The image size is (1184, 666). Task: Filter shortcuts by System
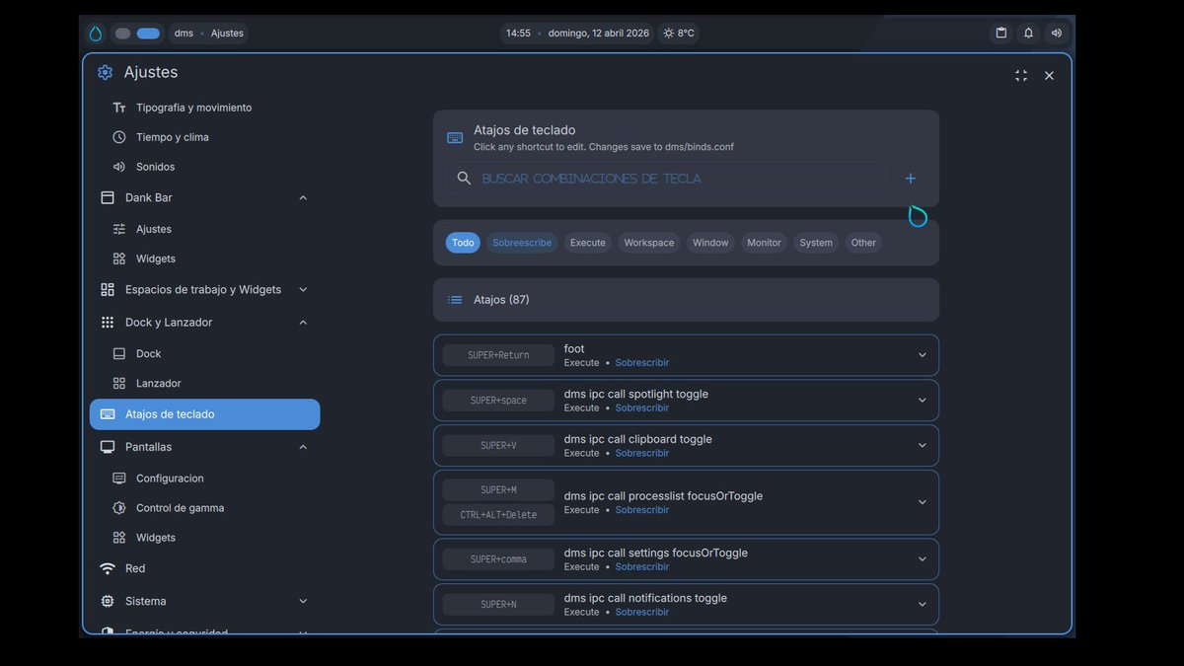click(x=816, y=243)
